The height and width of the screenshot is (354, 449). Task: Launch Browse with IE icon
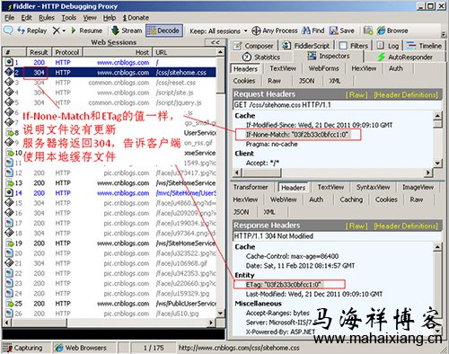392,31
